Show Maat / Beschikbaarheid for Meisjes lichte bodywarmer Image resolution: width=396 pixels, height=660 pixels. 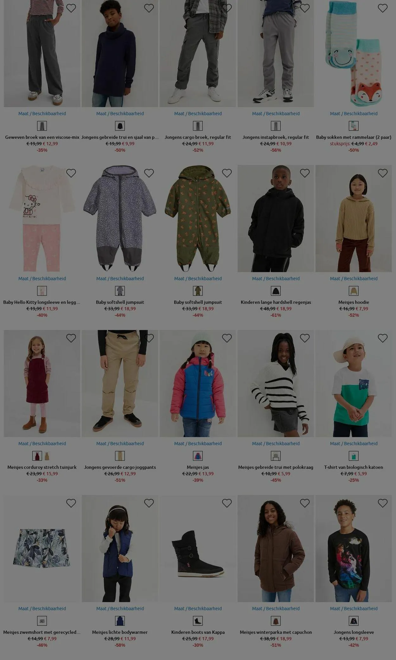(x=120, y=608)
